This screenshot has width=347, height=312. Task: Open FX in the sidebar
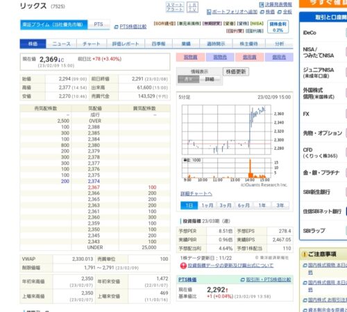[x=306, y=114]
